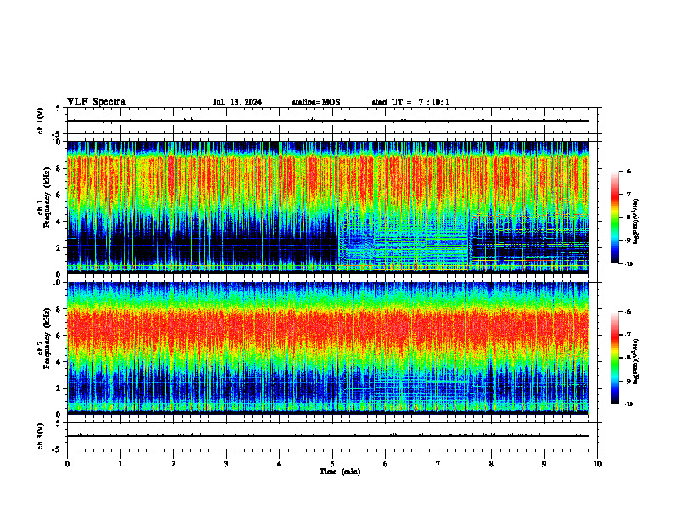Screen dimensions: 673x520
Task: Click the 'station=MOS' label
Action: [x=316, y=102]
